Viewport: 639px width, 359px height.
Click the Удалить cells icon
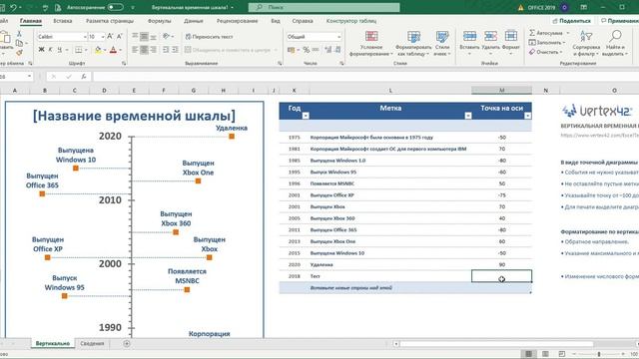490,36
